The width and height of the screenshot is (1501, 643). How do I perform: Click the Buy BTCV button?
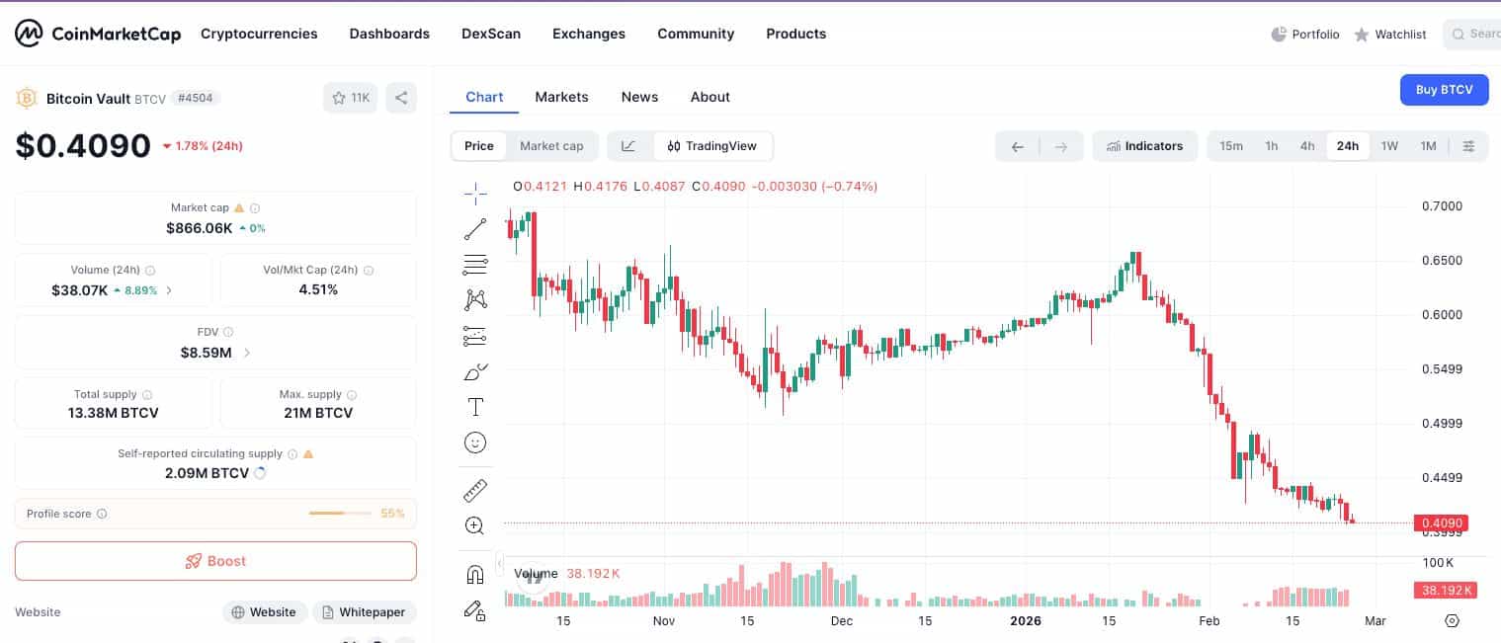[x=1444, y=90]
